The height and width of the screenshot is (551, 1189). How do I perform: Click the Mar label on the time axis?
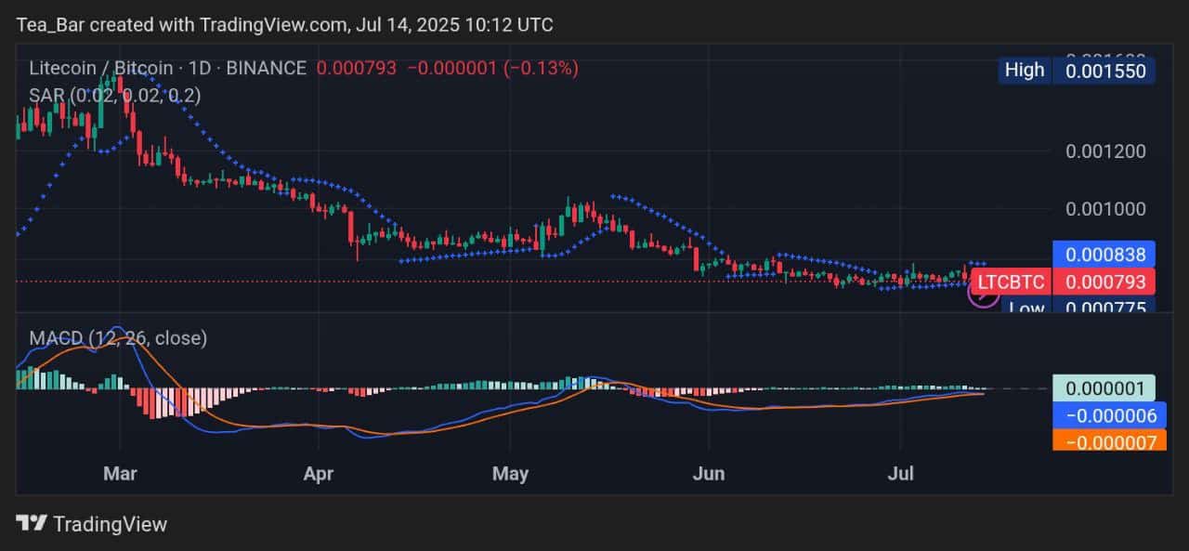121,474
